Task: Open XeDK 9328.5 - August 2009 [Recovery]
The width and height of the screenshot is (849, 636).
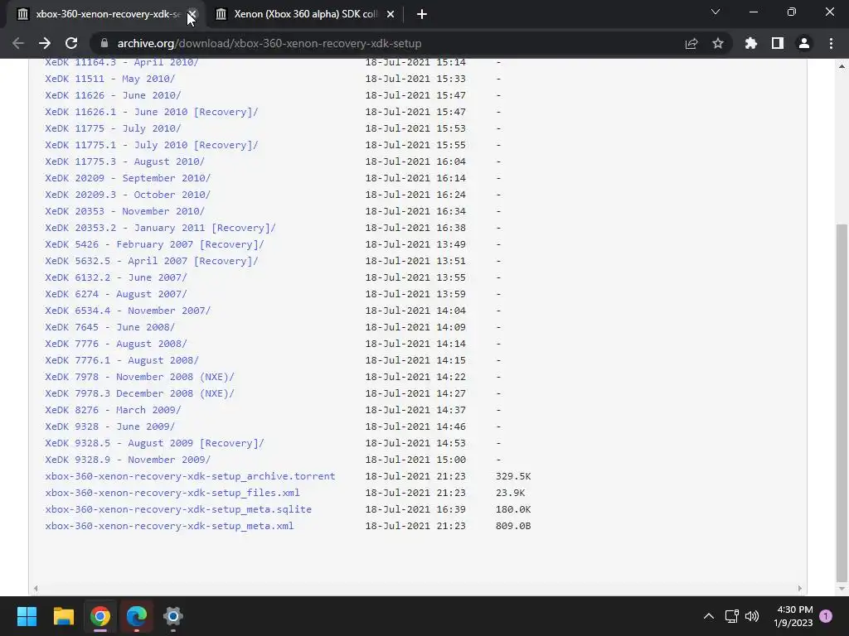Action: click(154, 443)
